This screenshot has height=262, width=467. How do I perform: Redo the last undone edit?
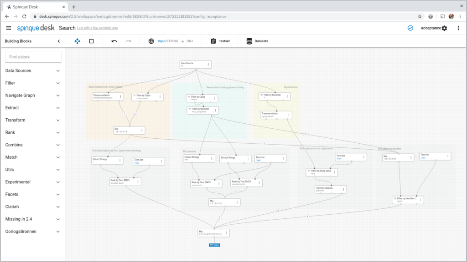tap(128, 41)
